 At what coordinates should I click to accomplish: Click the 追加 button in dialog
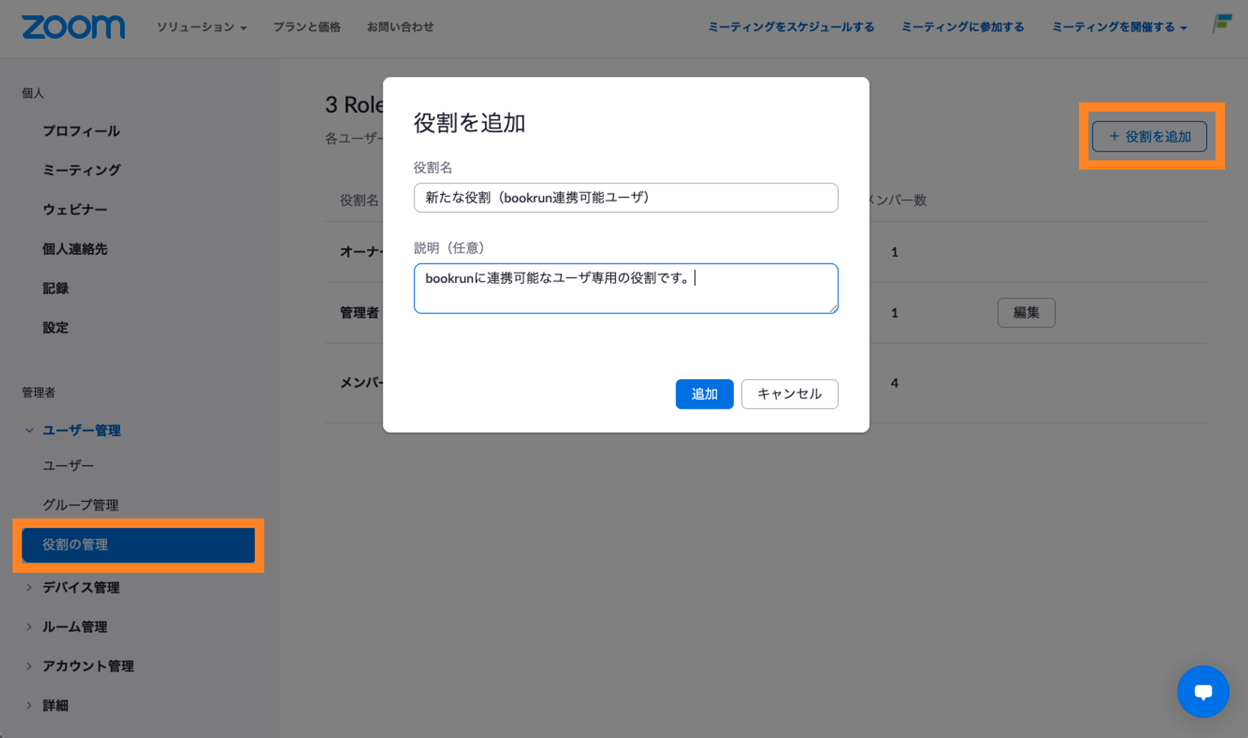tap(704, 394)
